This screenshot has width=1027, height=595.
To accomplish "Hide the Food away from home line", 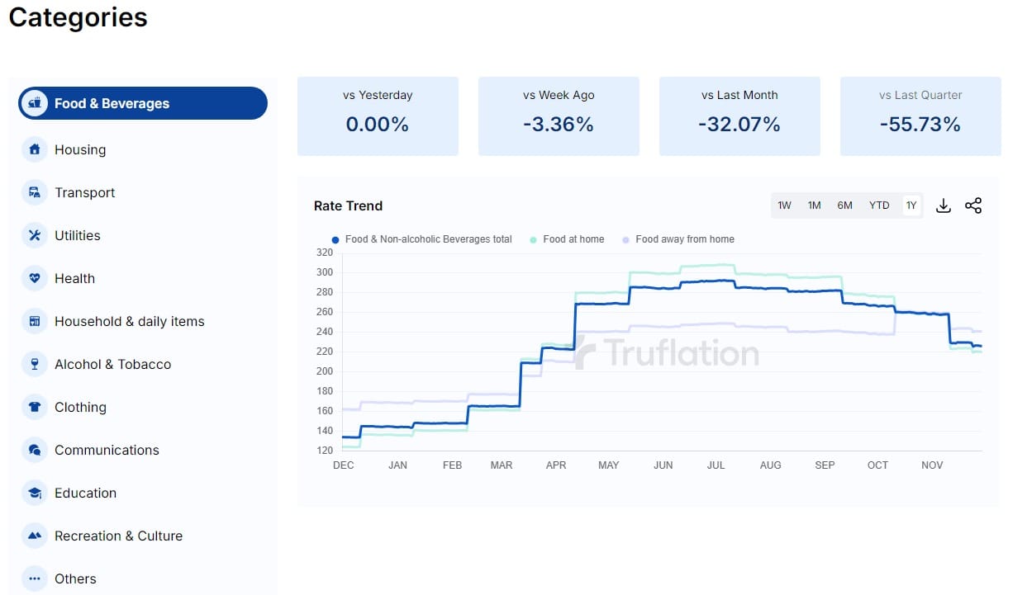I will coord(678,239).
